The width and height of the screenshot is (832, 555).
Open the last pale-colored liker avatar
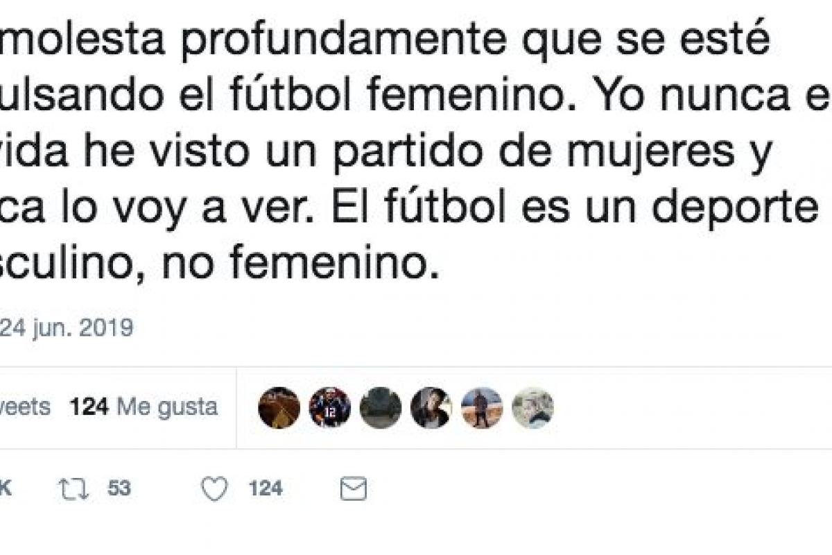click(x=532, y=407)
